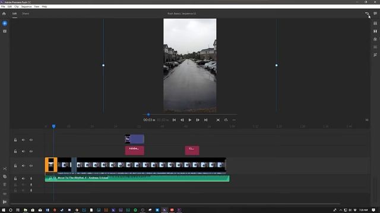Lock the top video track
380x213 pixels.
tap(15, 140)
